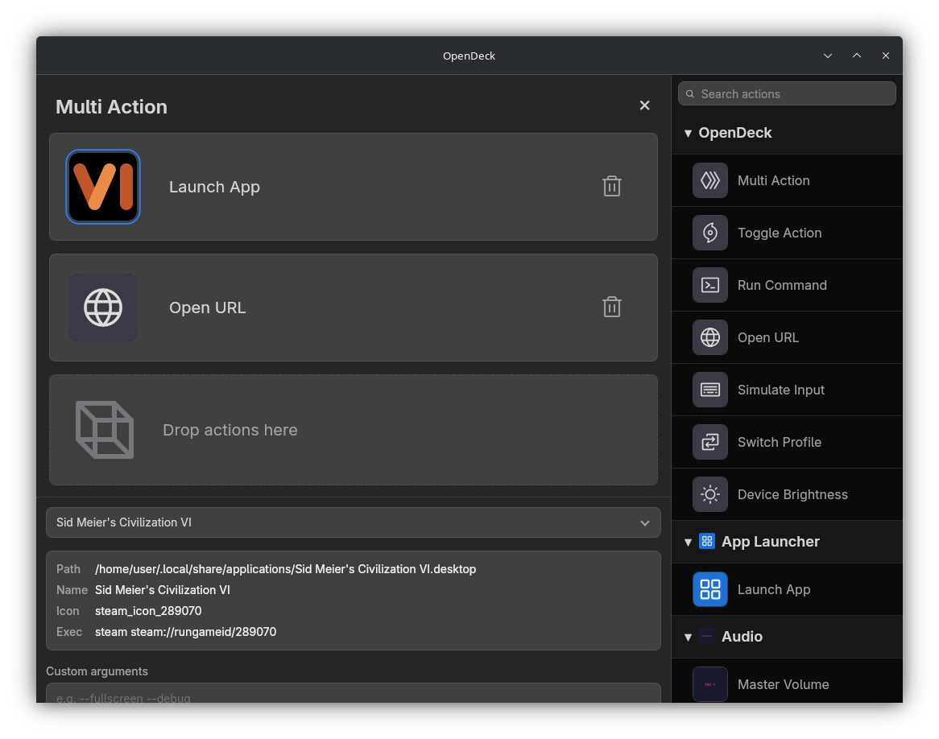Close the Multi Action panel

pos(644,105)
